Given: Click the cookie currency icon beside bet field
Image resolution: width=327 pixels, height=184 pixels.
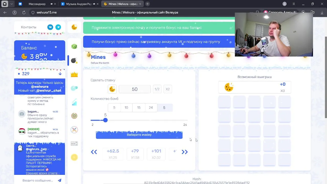Looking at the screenshot, I should pos(112,89).
